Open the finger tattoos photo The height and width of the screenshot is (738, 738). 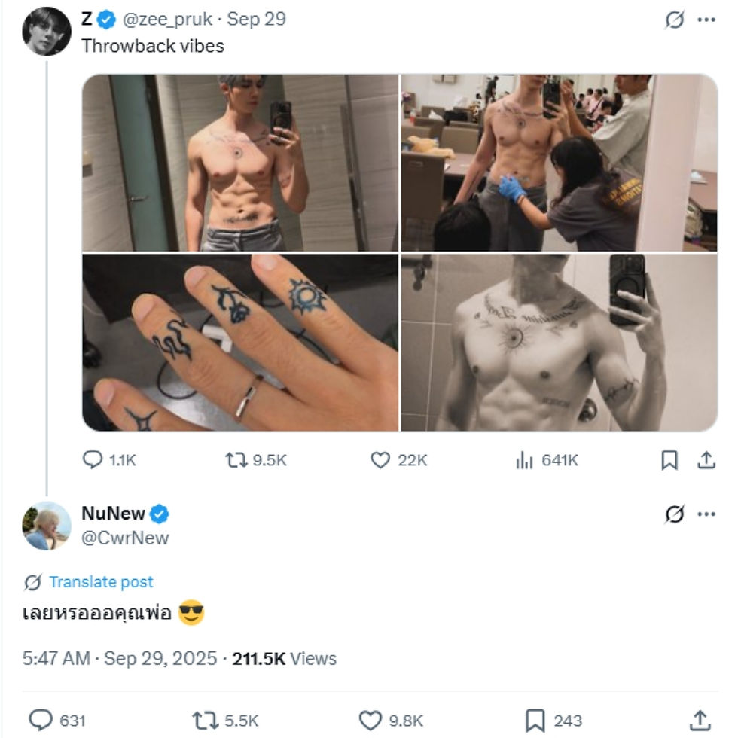(240, 343)
